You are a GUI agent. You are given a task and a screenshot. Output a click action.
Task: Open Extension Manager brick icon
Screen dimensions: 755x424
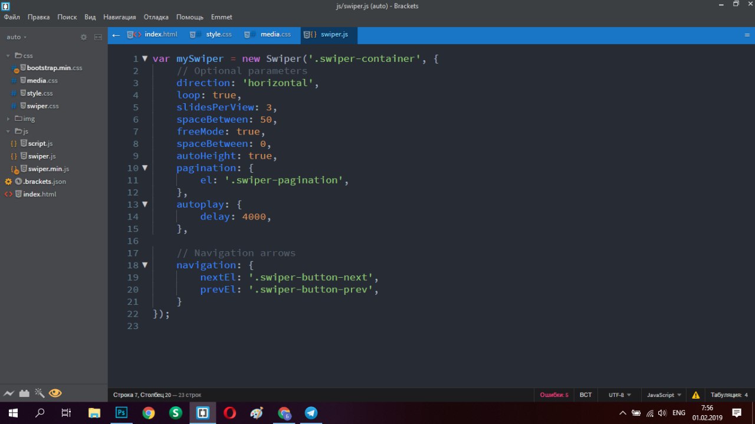(24, 393)
